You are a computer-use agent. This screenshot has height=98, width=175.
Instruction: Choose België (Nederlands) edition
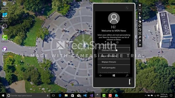[x=114, y=56]
